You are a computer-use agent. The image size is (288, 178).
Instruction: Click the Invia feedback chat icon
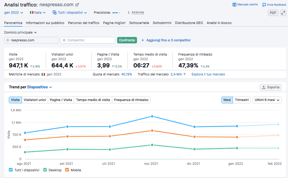264,5
